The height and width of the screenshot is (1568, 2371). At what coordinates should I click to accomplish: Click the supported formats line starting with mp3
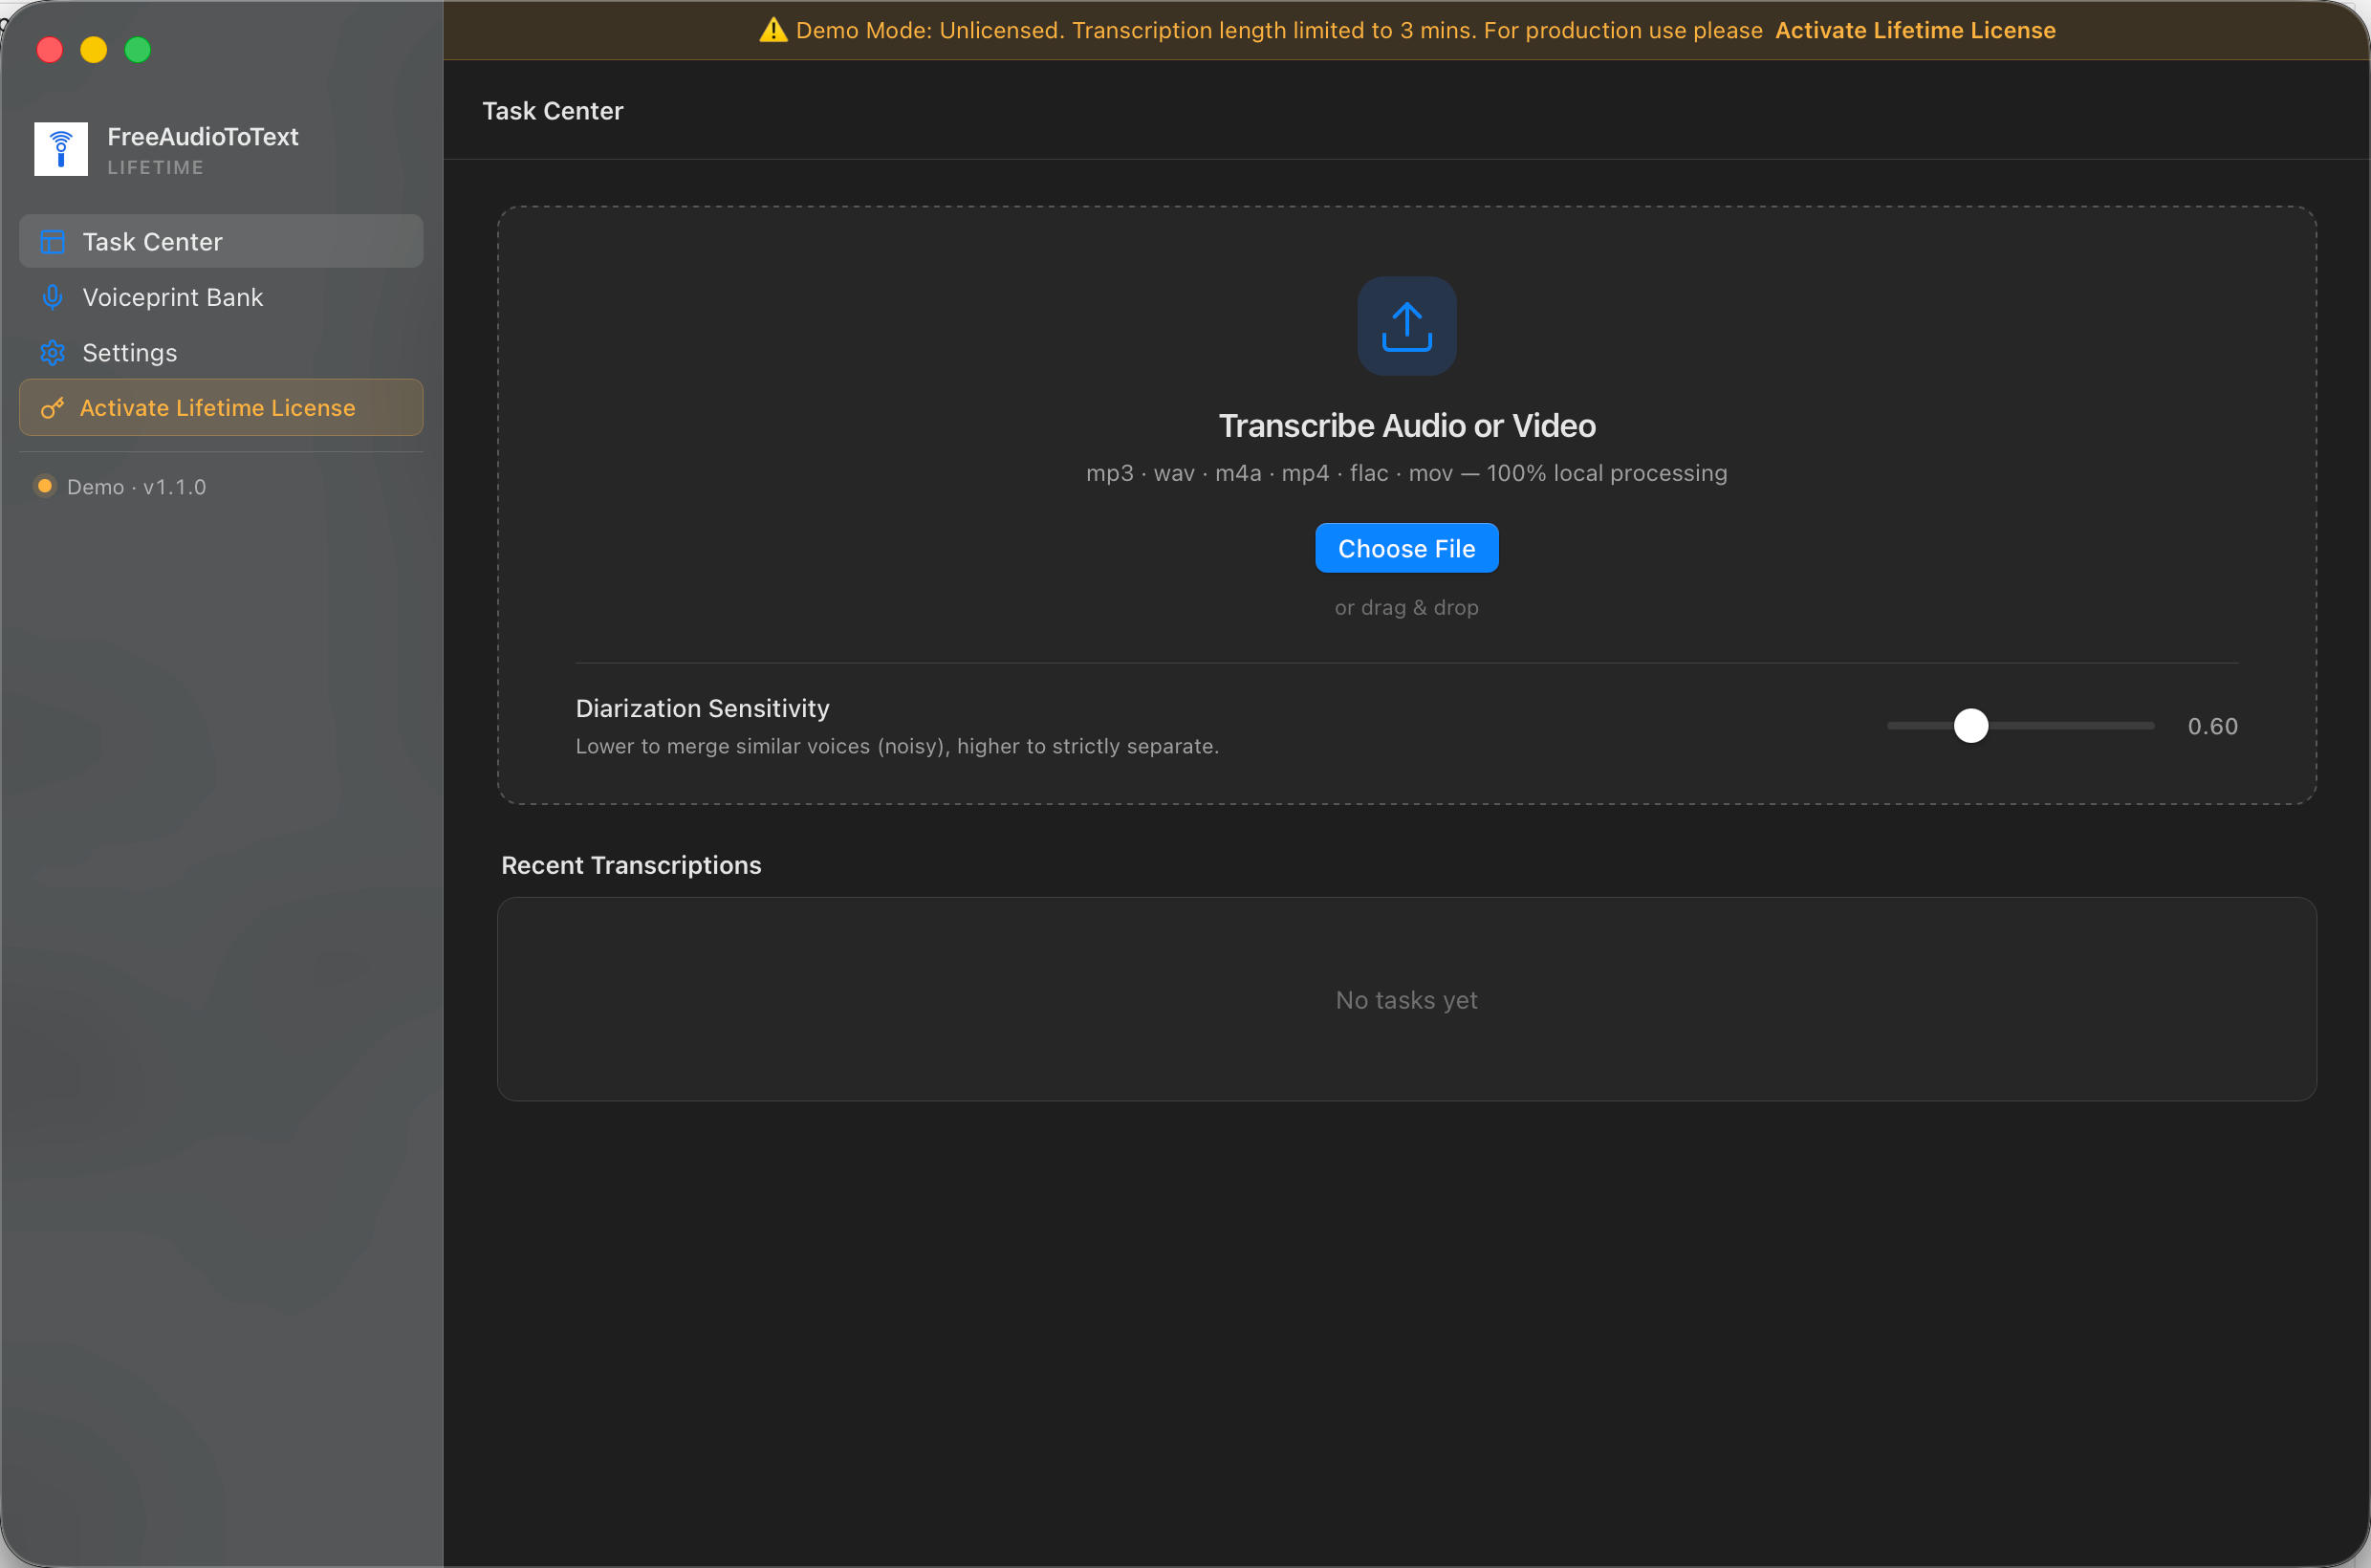coord(1406,473)
